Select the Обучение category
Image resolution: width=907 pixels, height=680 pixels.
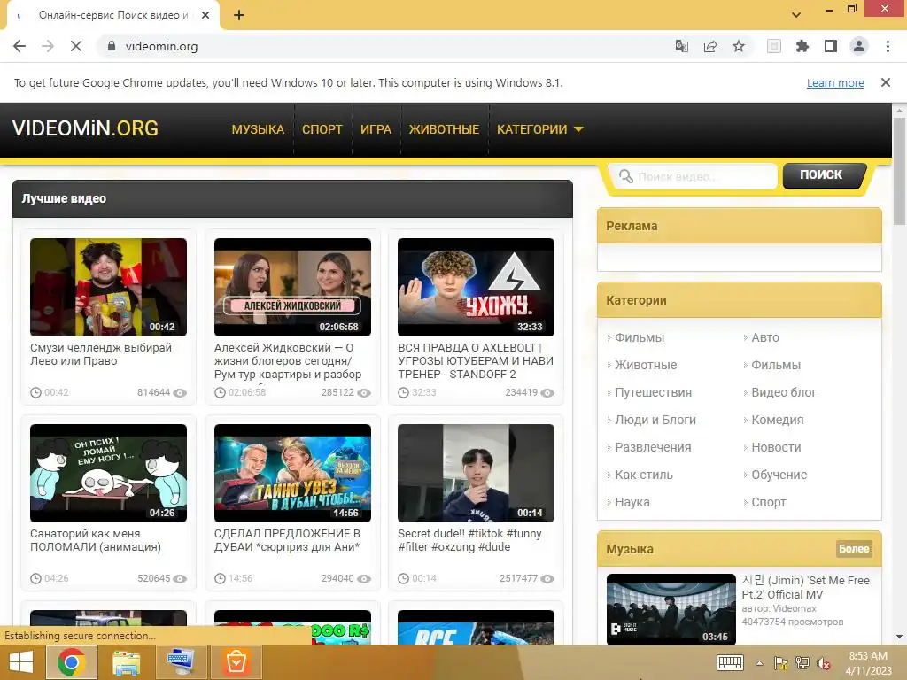(x=779, y=475)
